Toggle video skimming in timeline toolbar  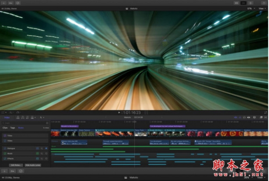236,117
